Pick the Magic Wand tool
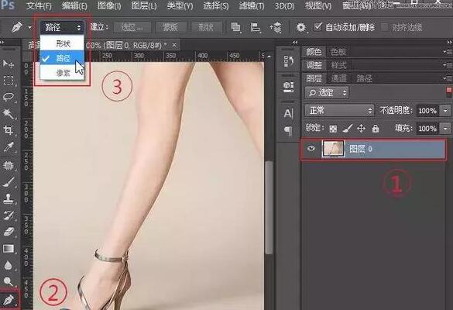The image size is (453, 310). [9, 113]
